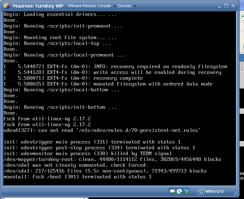Click the vmware logo in the status bar
The width and height of the screenshot is (244, 199).
(x=211, y=191)
